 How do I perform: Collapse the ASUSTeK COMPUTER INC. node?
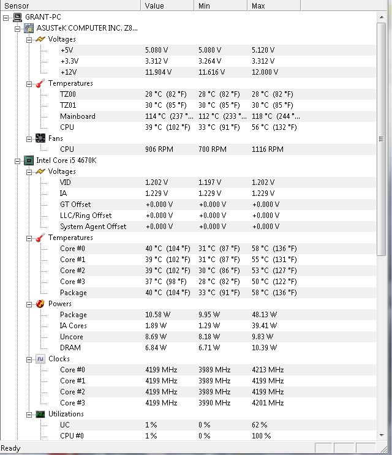click(x=17, y=29)
